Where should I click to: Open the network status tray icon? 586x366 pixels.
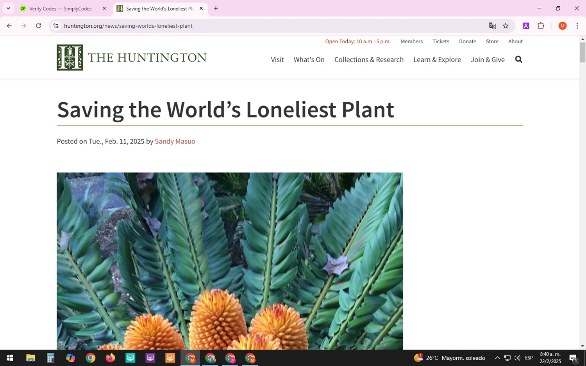(507, 358)
